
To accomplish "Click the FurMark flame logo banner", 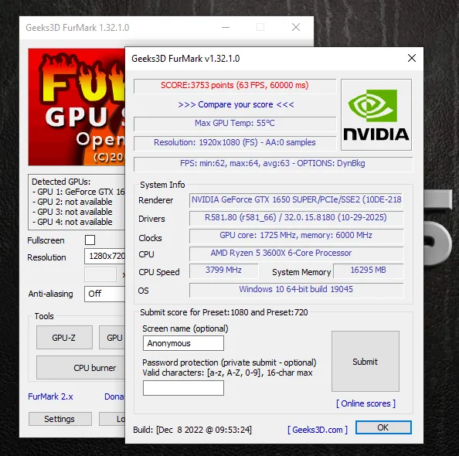I will pyautogui.click(x=76, y=107).
